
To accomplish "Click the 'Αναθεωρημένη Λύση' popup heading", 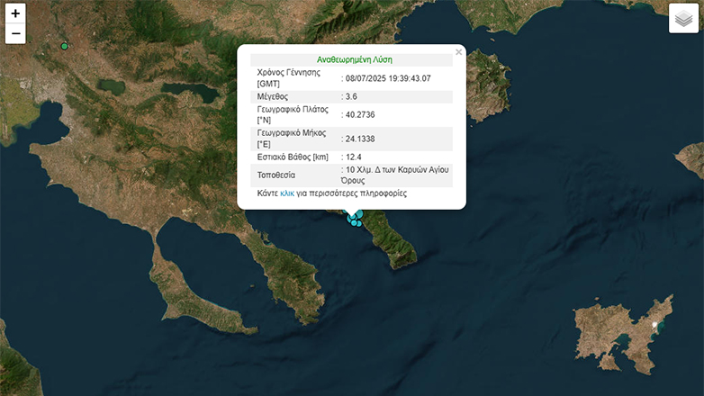I will click(354, 59).
